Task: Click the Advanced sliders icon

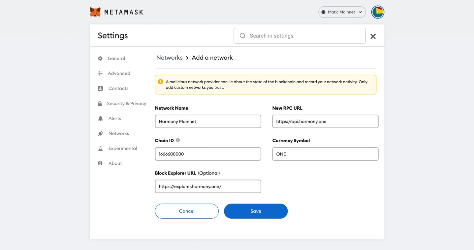Action: (x=100, y=73)
